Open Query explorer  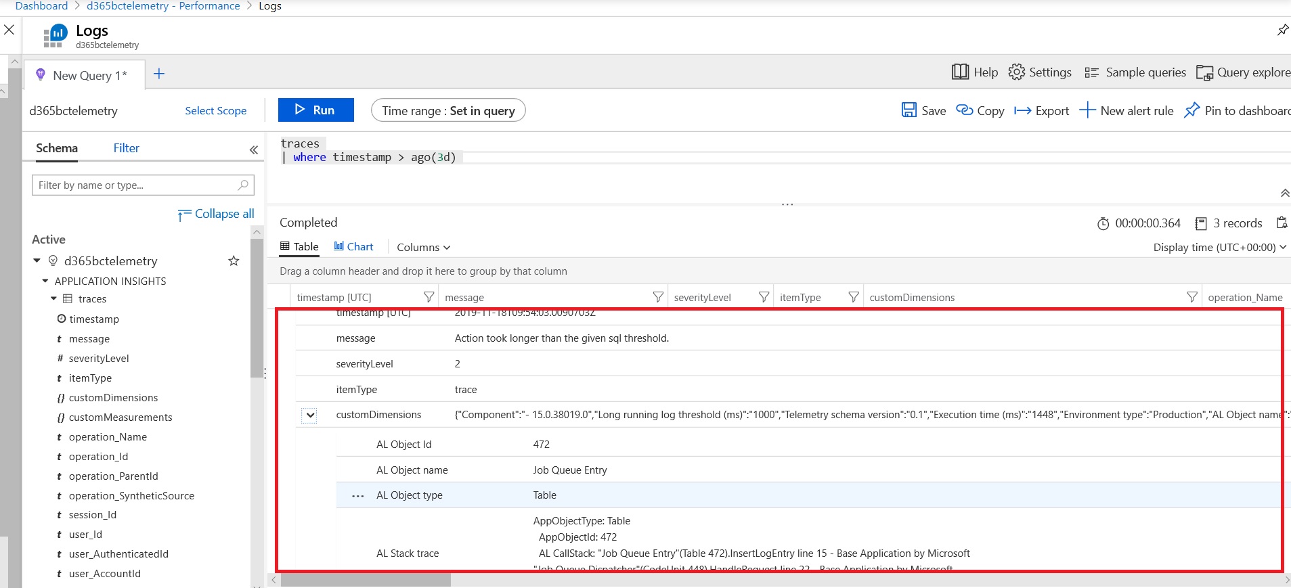pyautogui.click(x=1243, y=72)
